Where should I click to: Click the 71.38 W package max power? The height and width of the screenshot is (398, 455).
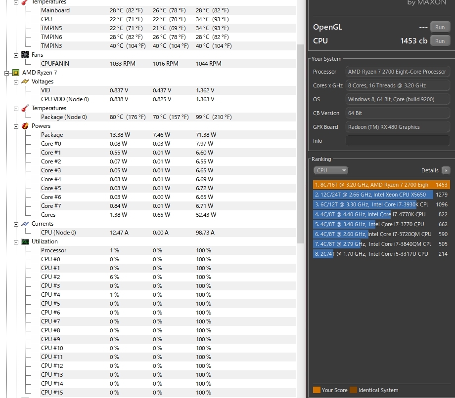(206, 135)
